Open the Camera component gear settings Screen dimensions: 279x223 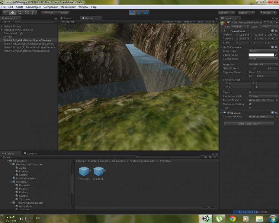[x=276, y=48]
